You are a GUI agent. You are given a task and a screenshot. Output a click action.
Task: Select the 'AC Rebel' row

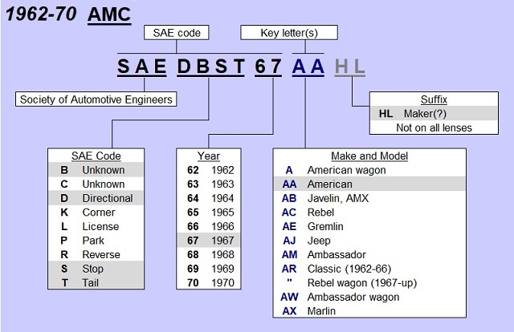[x=369, y=213]
